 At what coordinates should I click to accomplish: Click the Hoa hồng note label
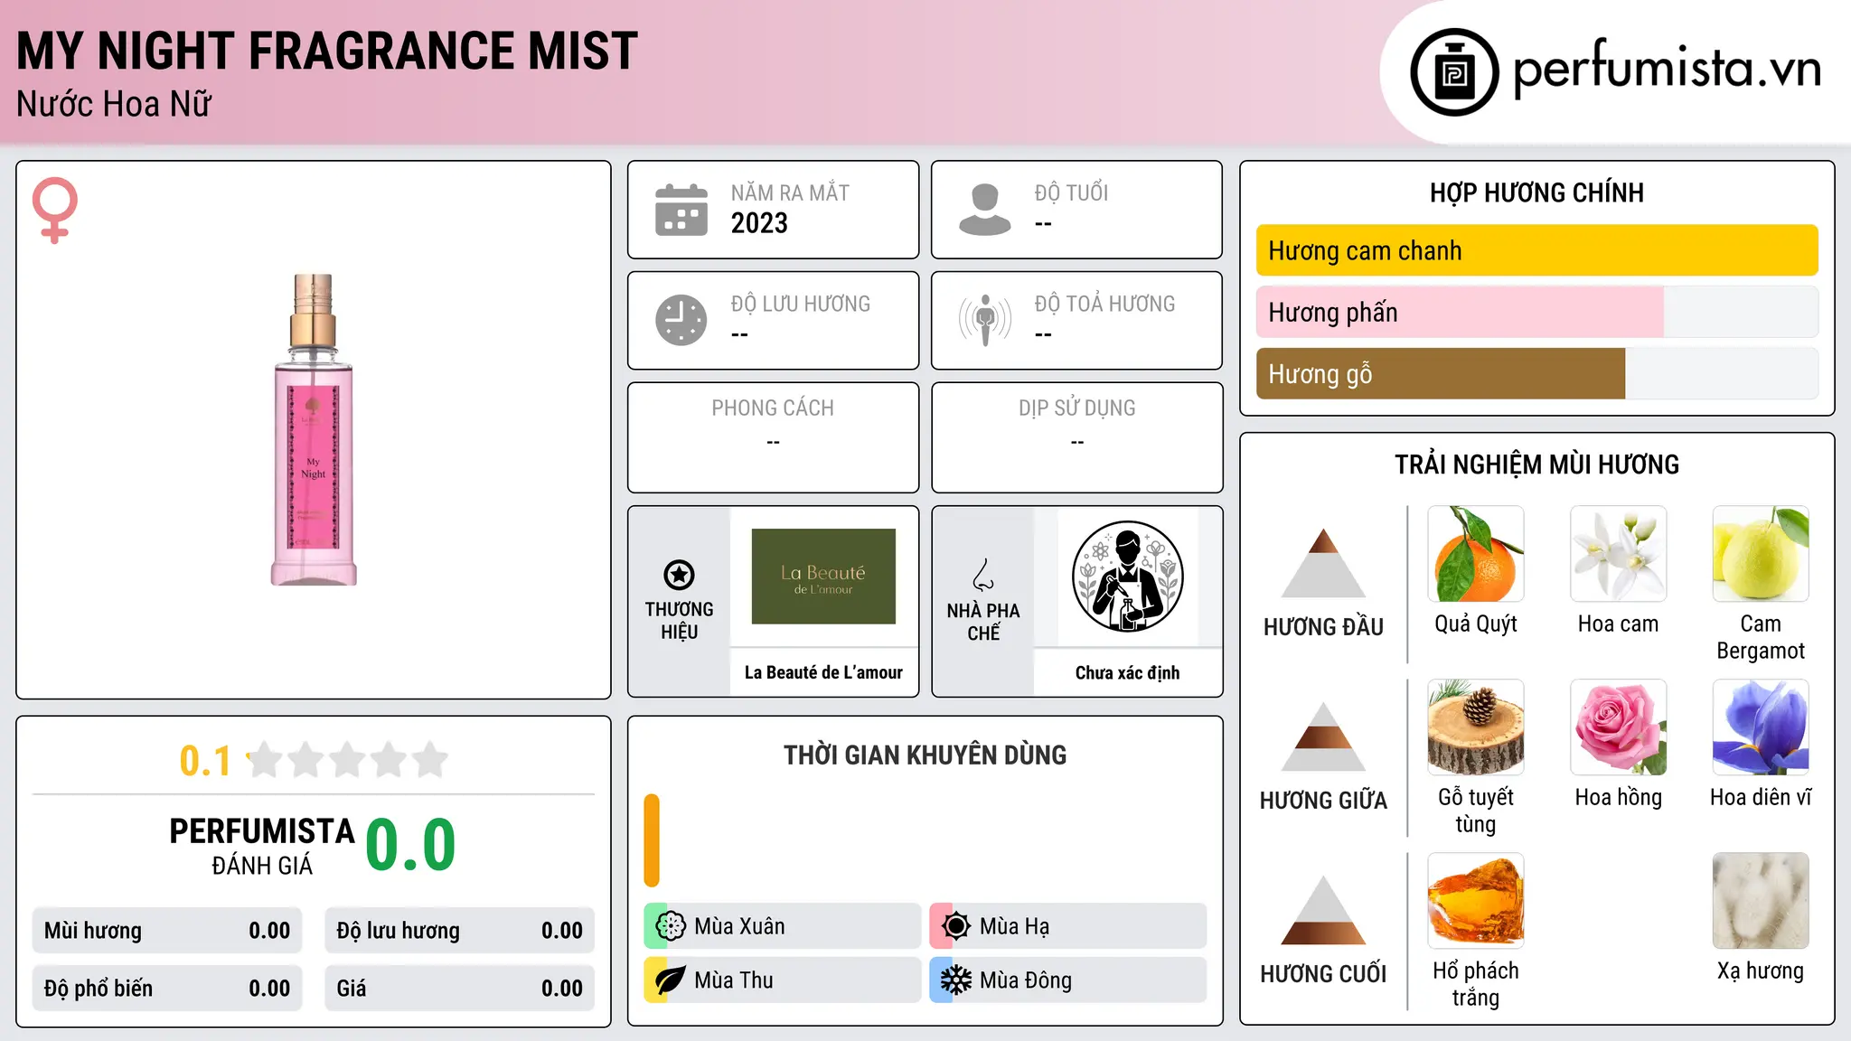point(1619,797)
